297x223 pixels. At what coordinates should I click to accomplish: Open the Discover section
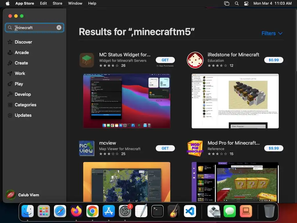tap(23, 42)
